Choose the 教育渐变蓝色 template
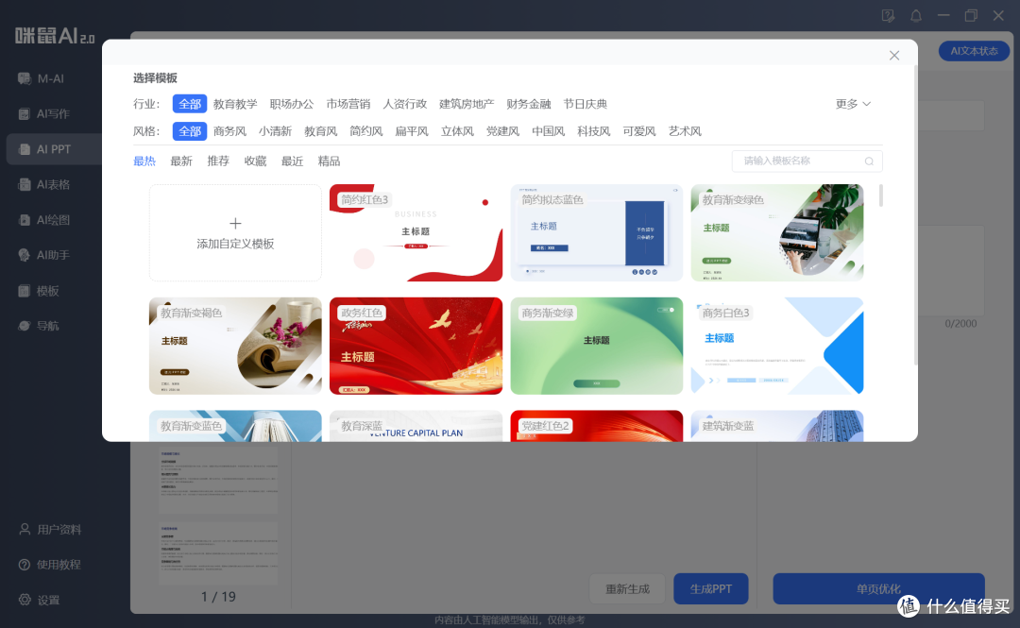The image size is (1020, 628). point(235,426)
